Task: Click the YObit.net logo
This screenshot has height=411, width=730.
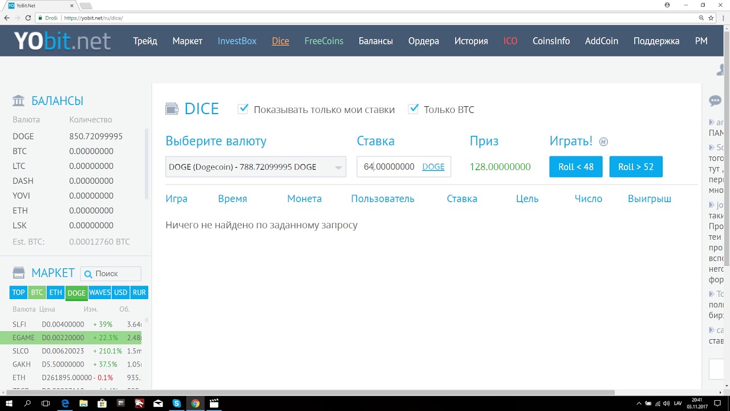Action: [x=62, y=41]
